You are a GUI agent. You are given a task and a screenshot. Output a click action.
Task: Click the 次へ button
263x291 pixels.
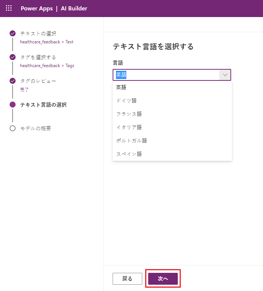click(x=163, y=279)
